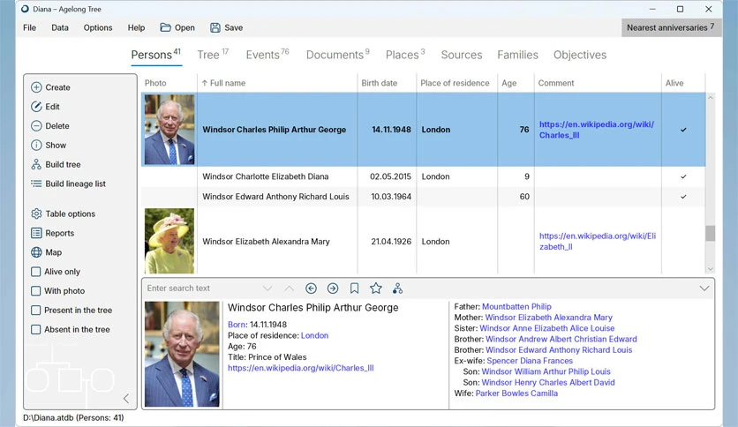Click London place of residence link in details
The height and width of the screenshot is (427, 738).
(314, 335)
